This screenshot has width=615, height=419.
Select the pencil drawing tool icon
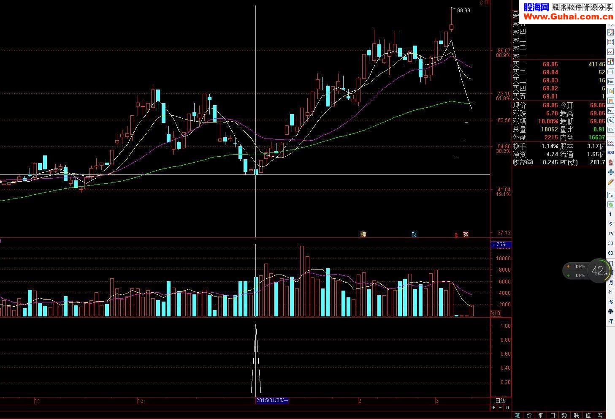(611, 182)
